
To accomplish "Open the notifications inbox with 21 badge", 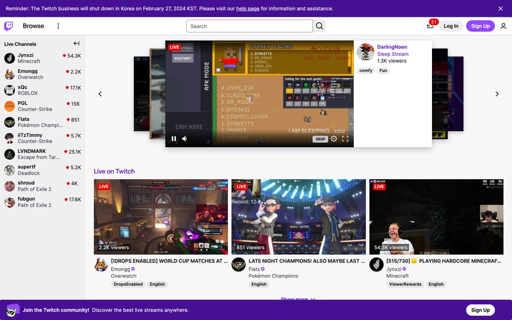I will coord(430,26).
